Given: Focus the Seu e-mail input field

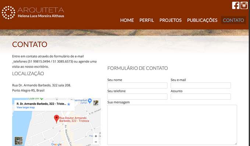Looking at the screenshot, I should coord(201,85).
